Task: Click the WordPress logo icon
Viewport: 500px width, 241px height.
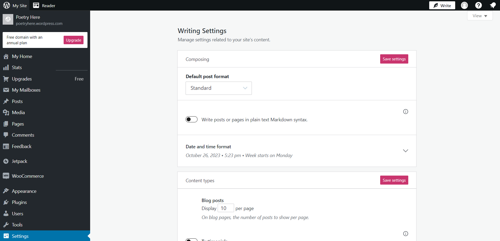Action: [7, 5]
